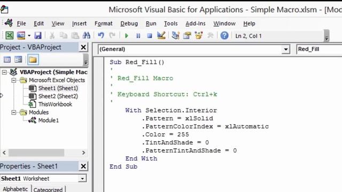
Task: Open the Tools menu
Action: [171, 23]
